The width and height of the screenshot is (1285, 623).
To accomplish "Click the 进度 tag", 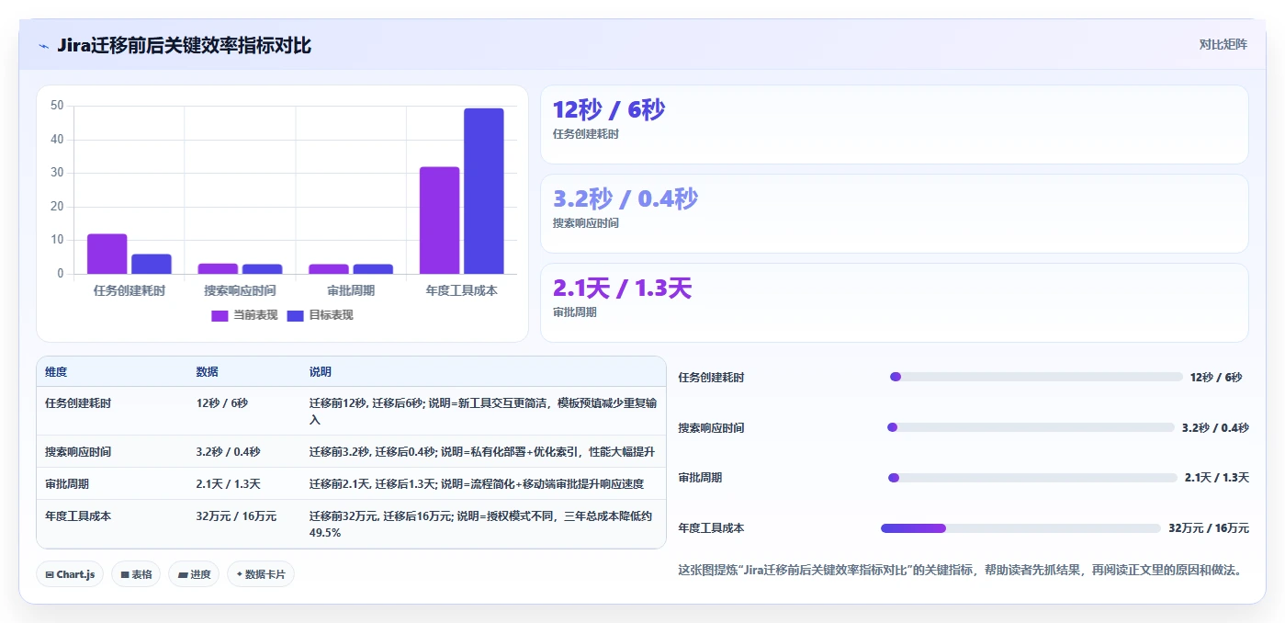I will pyautogui.click(x=194, y=574).
